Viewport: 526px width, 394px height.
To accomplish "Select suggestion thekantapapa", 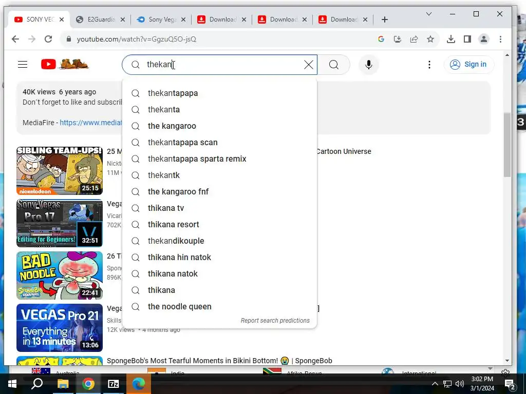I will [x=220, y=93].
